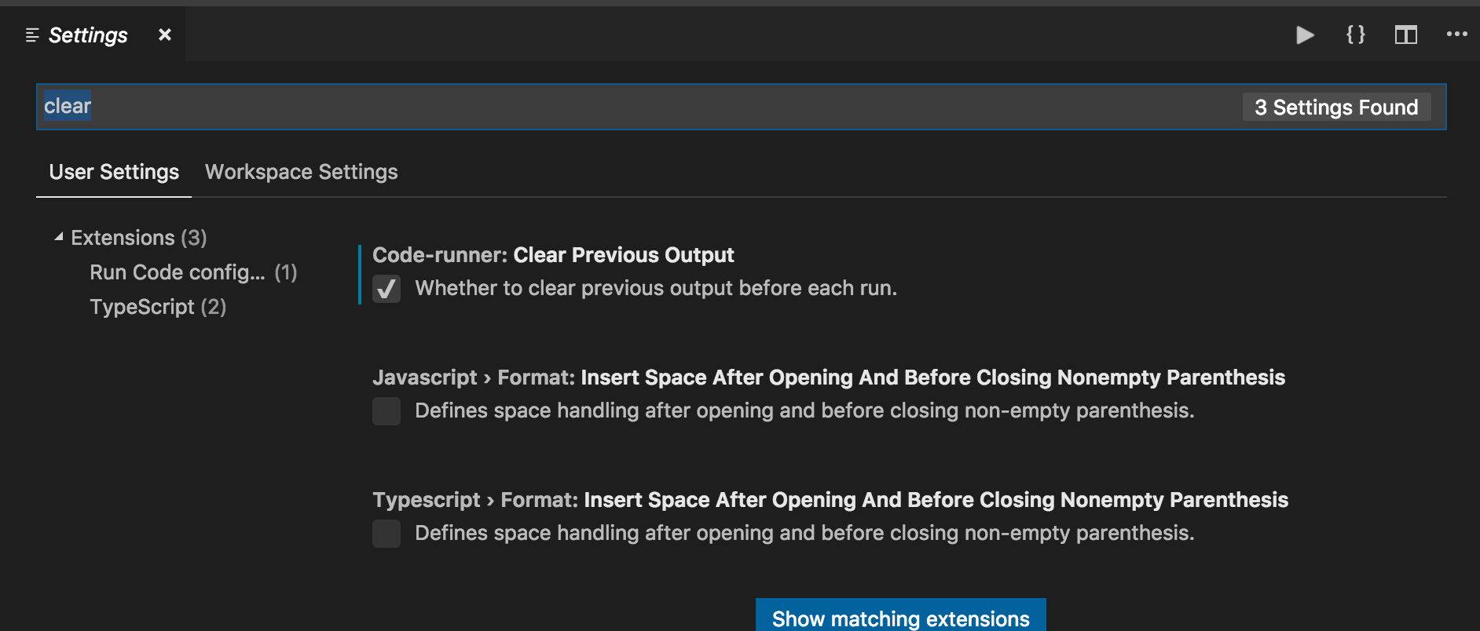Collapse the Extensions tree group

click(59, 237)
